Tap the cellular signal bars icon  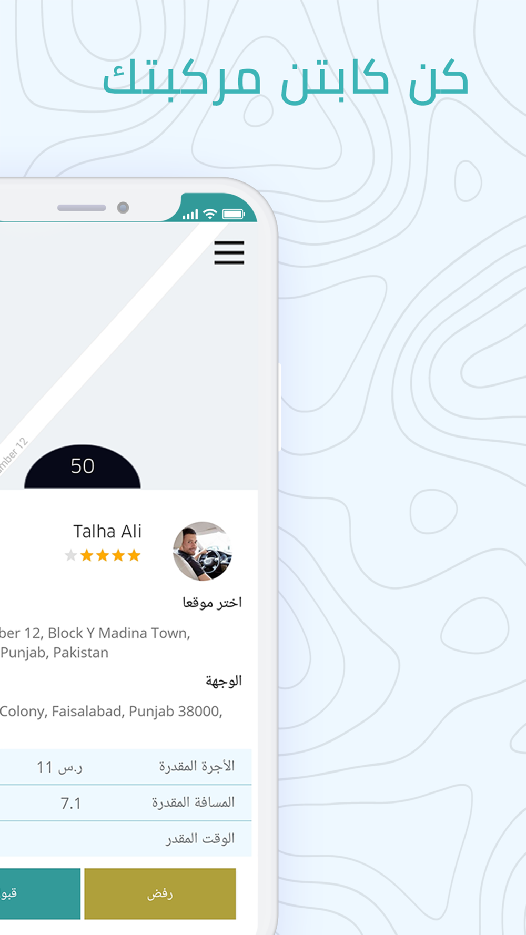click(x=190, y=214)
